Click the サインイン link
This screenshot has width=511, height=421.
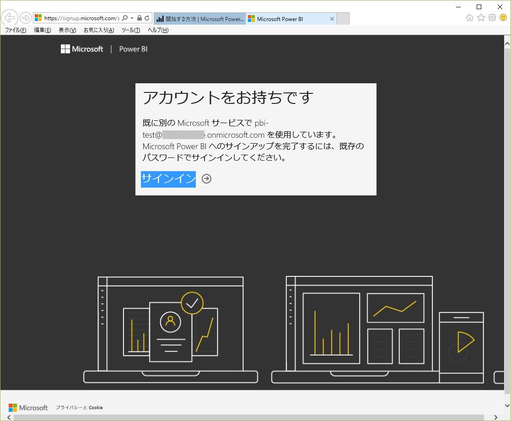tap(168, 179)
